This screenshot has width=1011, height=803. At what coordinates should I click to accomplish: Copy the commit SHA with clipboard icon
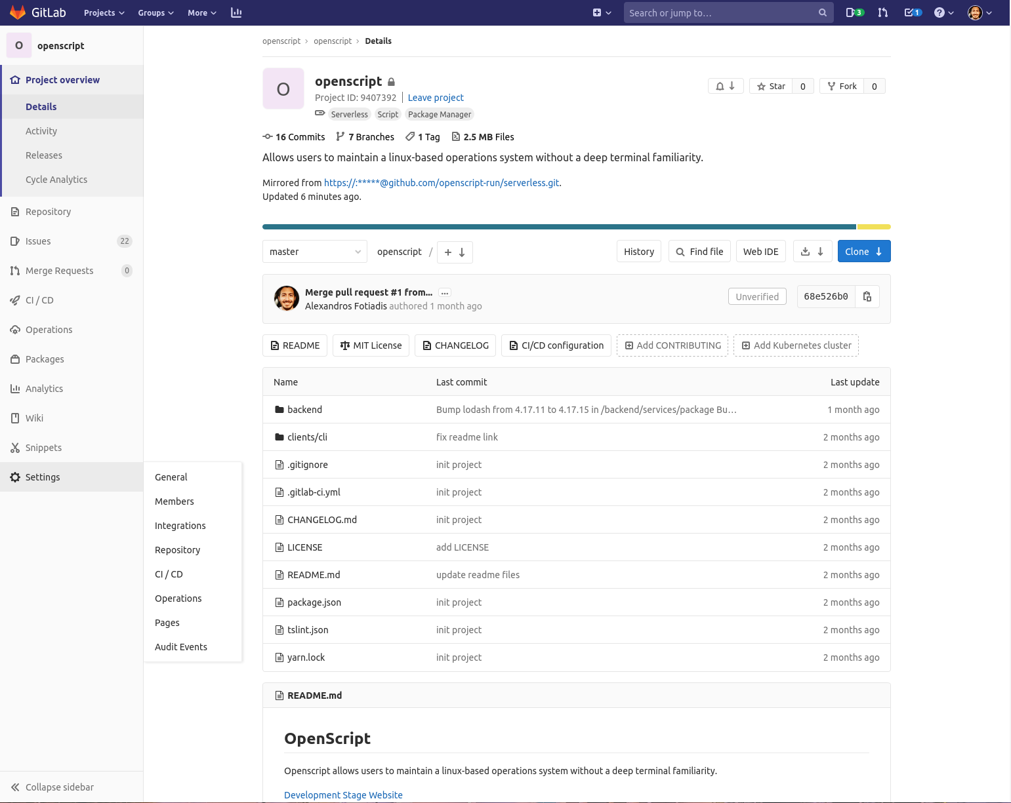pos(867,296)
